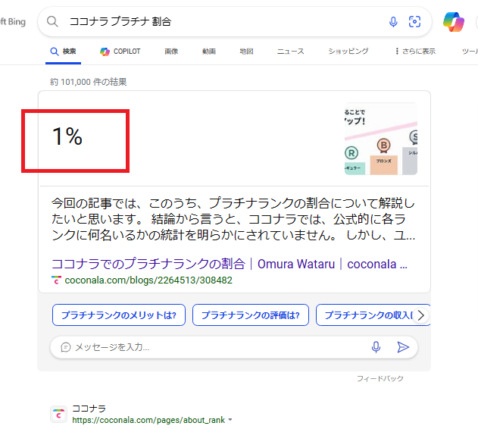
Task: Start voice search with the search box microphone
Action: click(x=393, y=22)
